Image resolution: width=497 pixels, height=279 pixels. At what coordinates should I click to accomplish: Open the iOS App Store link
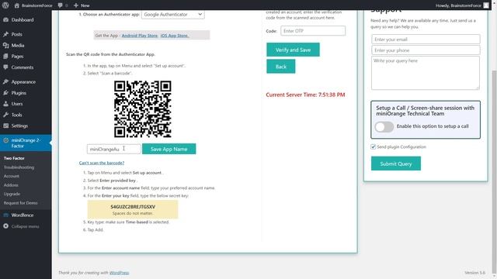174,36
